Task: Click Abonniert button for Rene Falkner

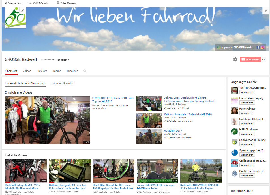Action: tap(246, 113)
